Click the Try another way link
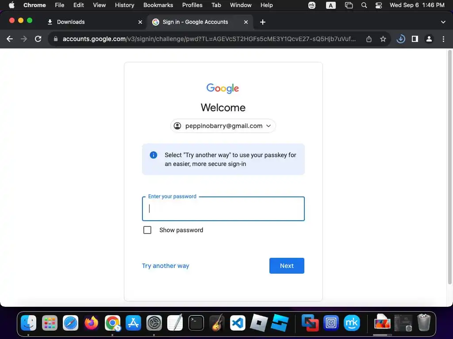Screen dimensions: 453x339 coord(165,266)
